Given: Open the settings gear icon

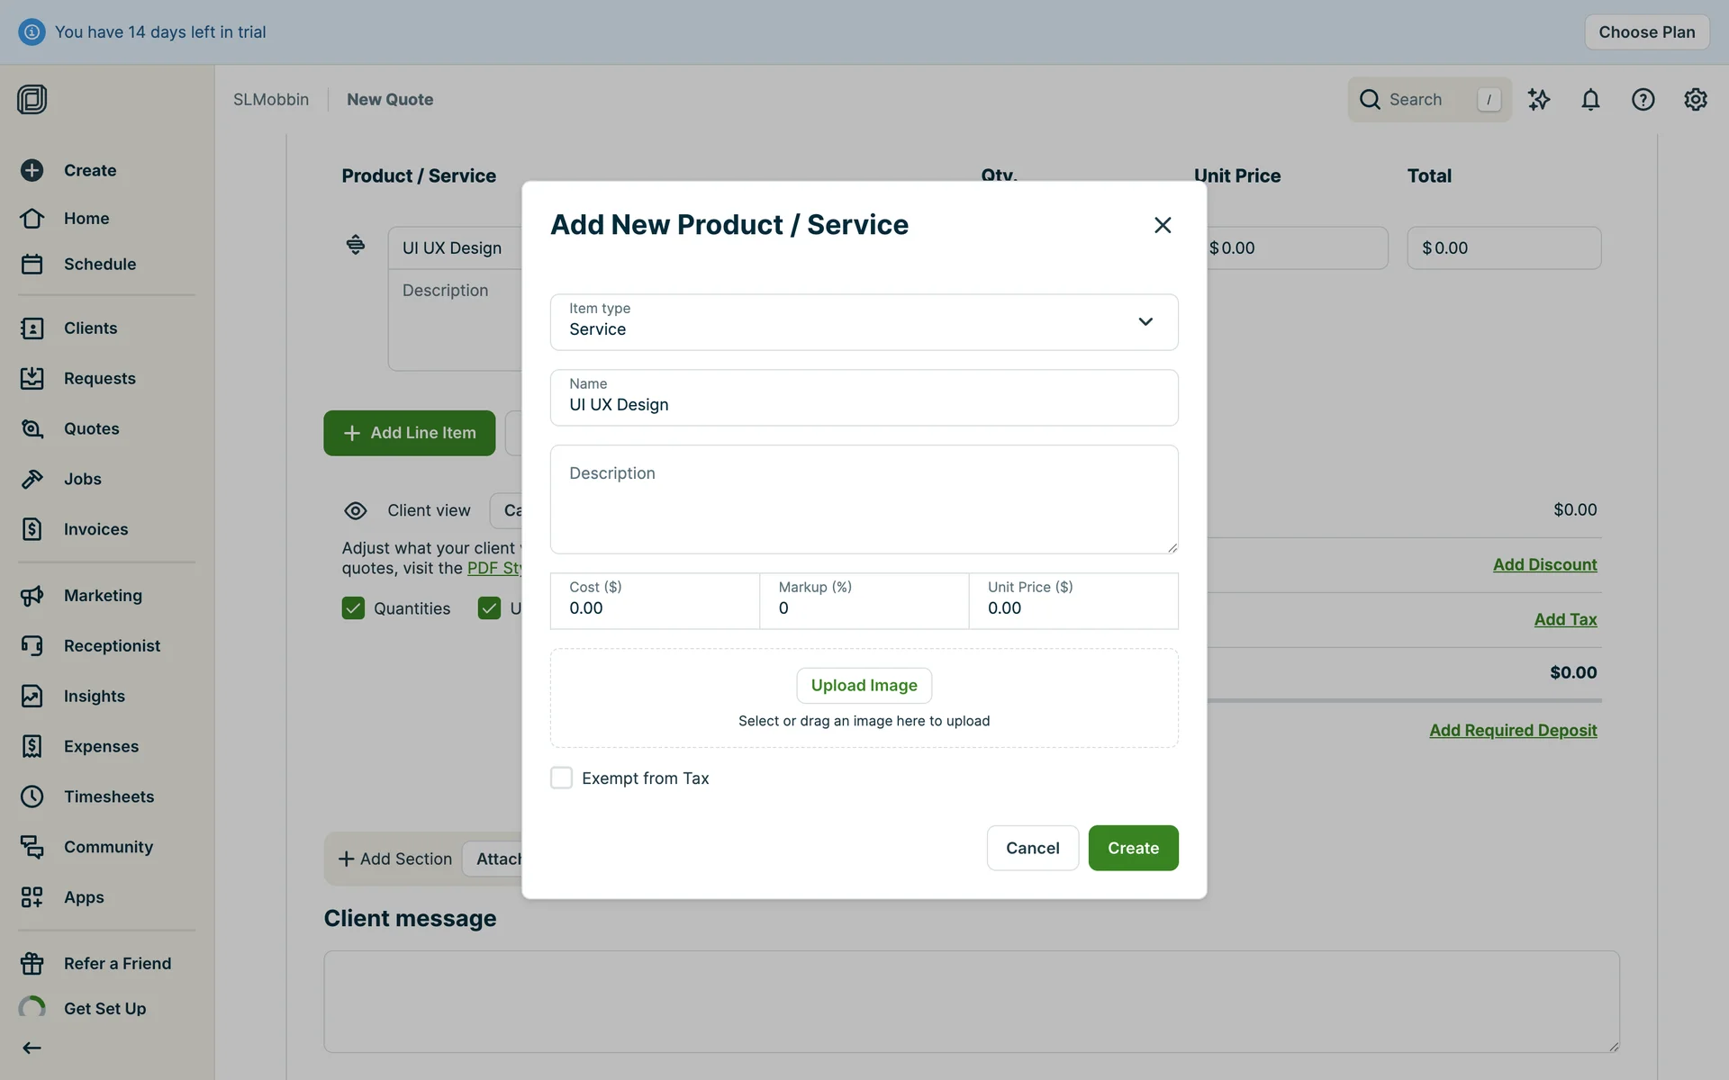Looking at the screenshot, I should pyautogui.click(x=1695, y=100).
